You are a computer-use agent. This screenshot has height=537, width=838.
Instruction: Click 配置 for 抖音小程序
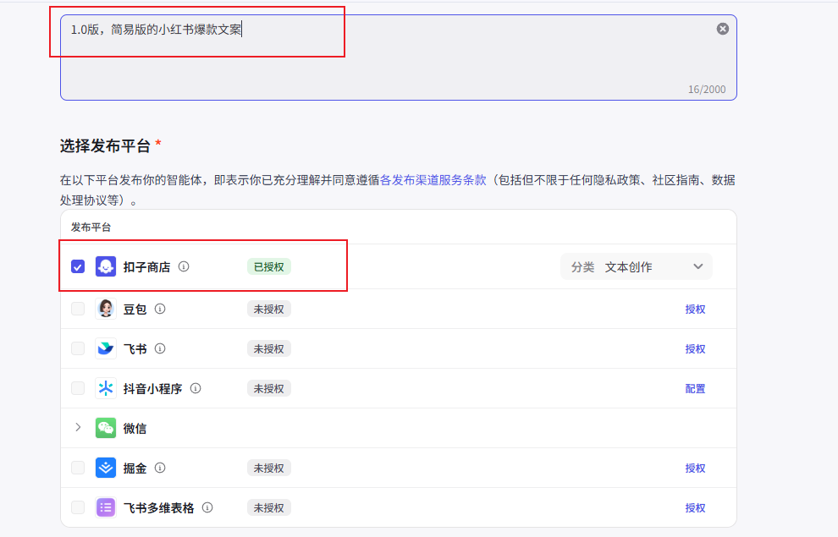pos(695,388)
